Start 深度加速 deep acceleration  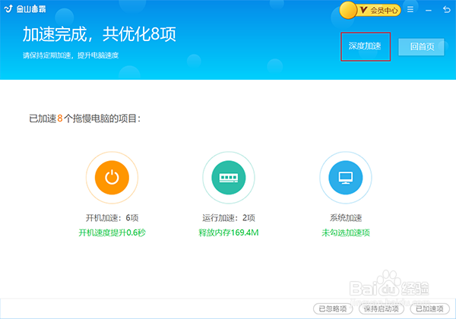click(365, 46)
